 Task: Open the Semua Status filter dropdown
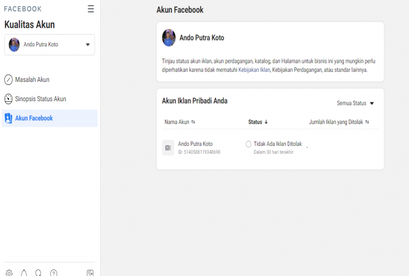[x=355, y=103]
